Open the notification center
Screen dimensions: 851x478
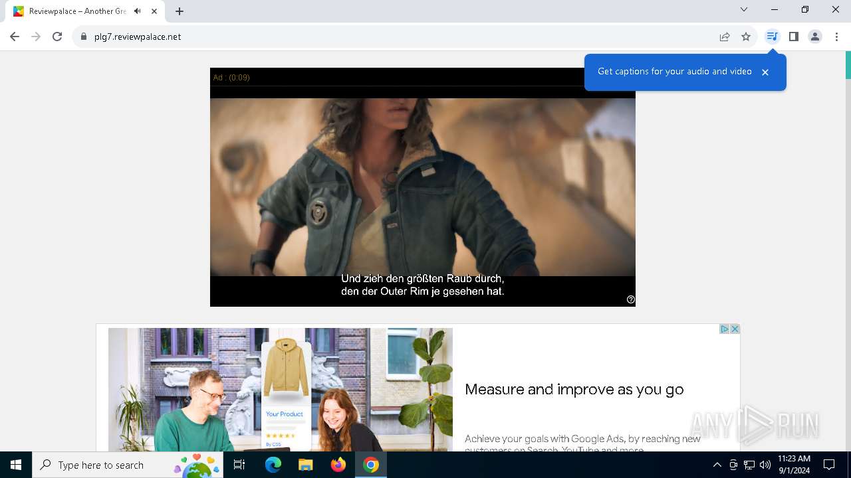tap(829, 465)
